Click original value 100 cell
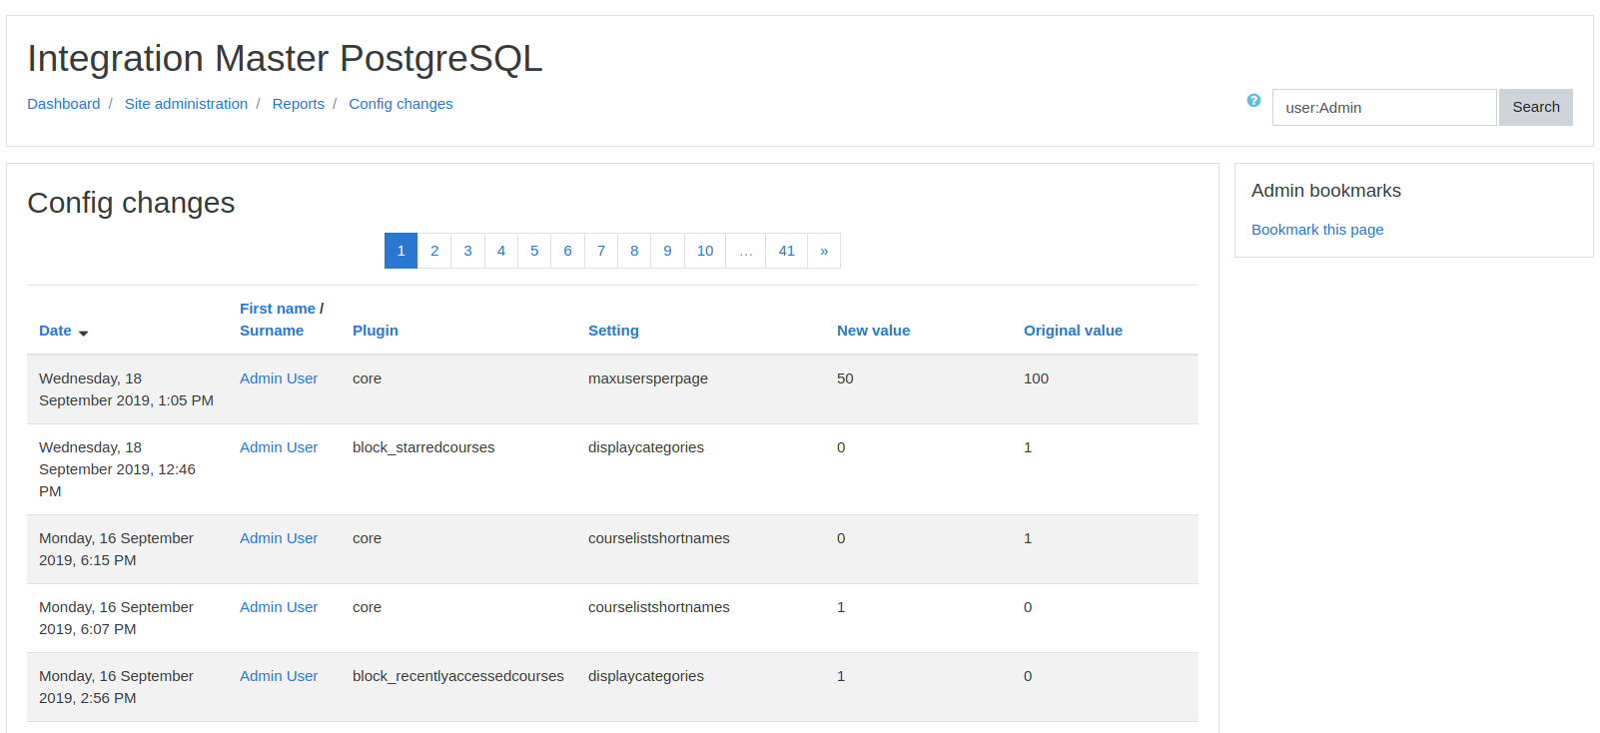The height and width of the screenshot is (733, 1600). click(x=1036, y=378)
